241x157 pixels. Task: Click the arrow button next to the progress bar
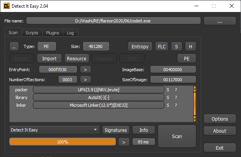point(124,142)
